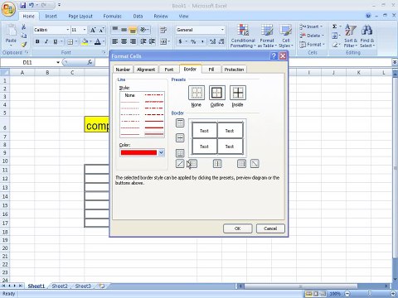The height and width of the screenshot is (298, 398).
Task: Toggle the top border button
Action: [x=180, y=123]
